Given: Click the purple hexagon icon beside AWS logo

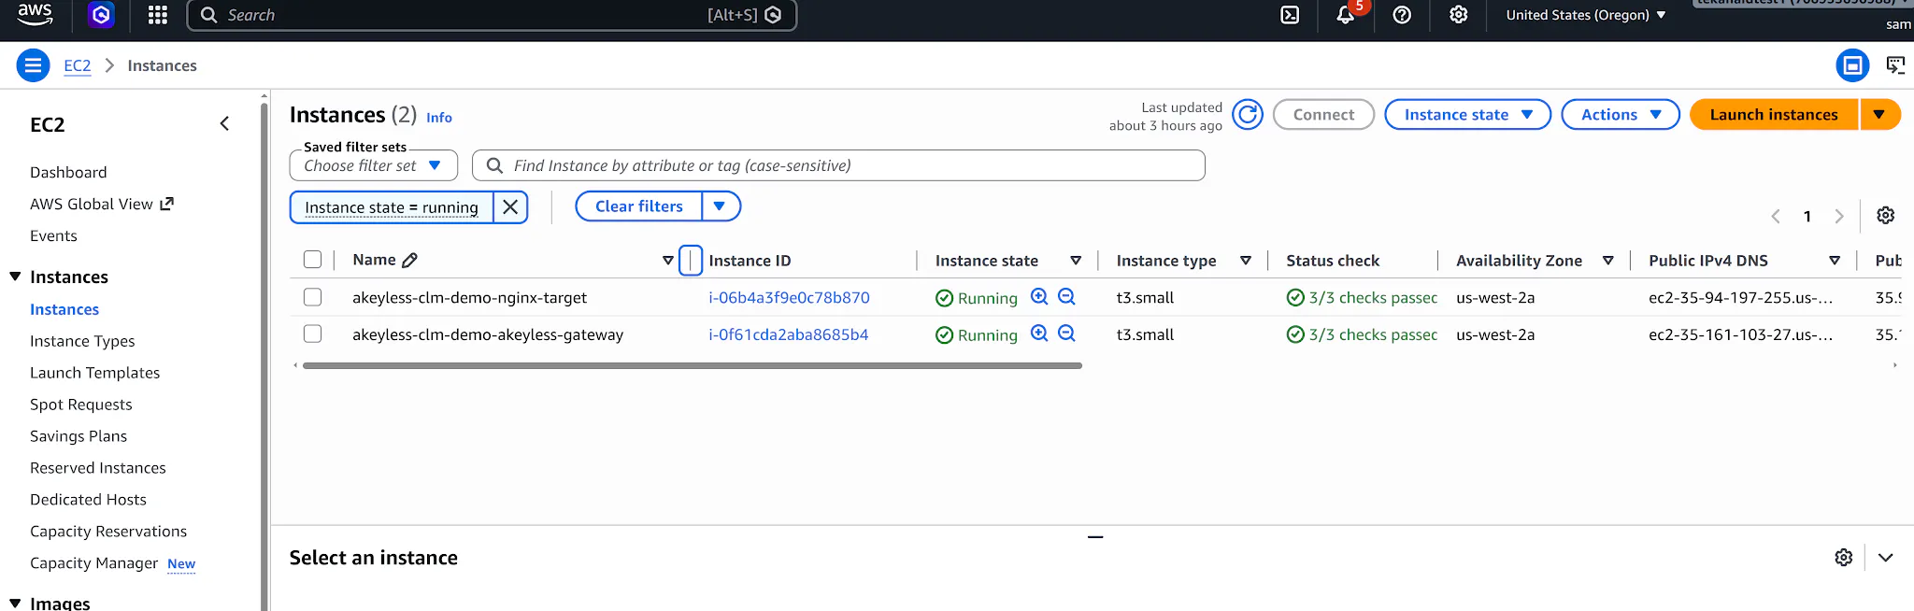Looking at the screenshot, I should 101,15.
